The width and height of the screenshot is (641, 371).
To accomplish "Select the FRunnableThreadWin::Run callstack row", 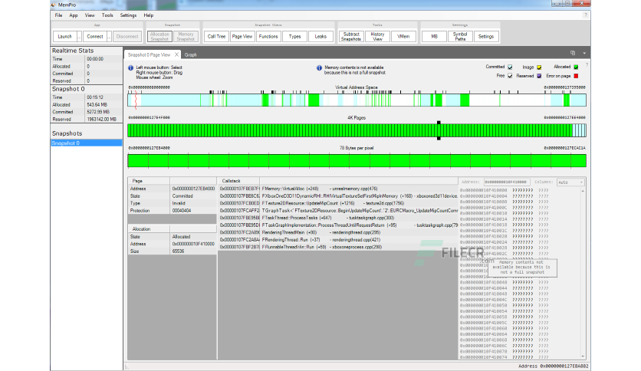I will [338, 247].
